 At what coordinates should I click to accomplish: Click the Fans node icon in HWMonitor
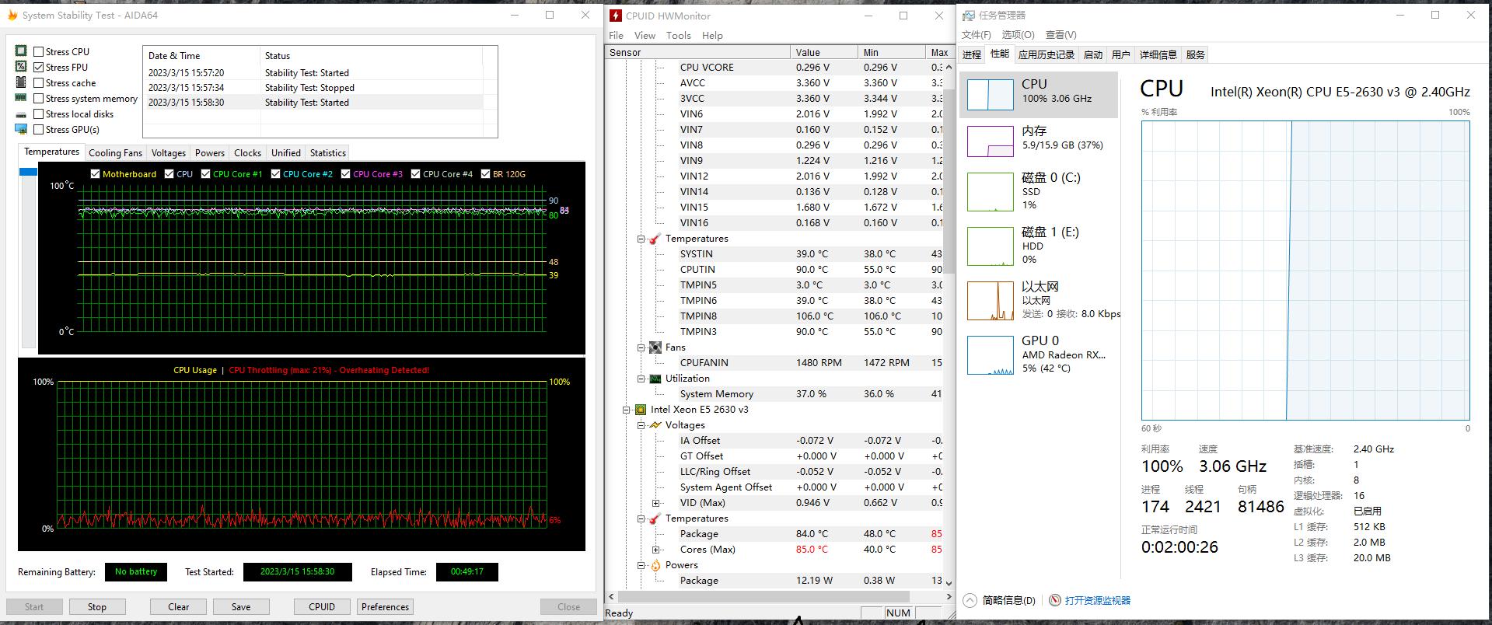(x=655, y=347)
